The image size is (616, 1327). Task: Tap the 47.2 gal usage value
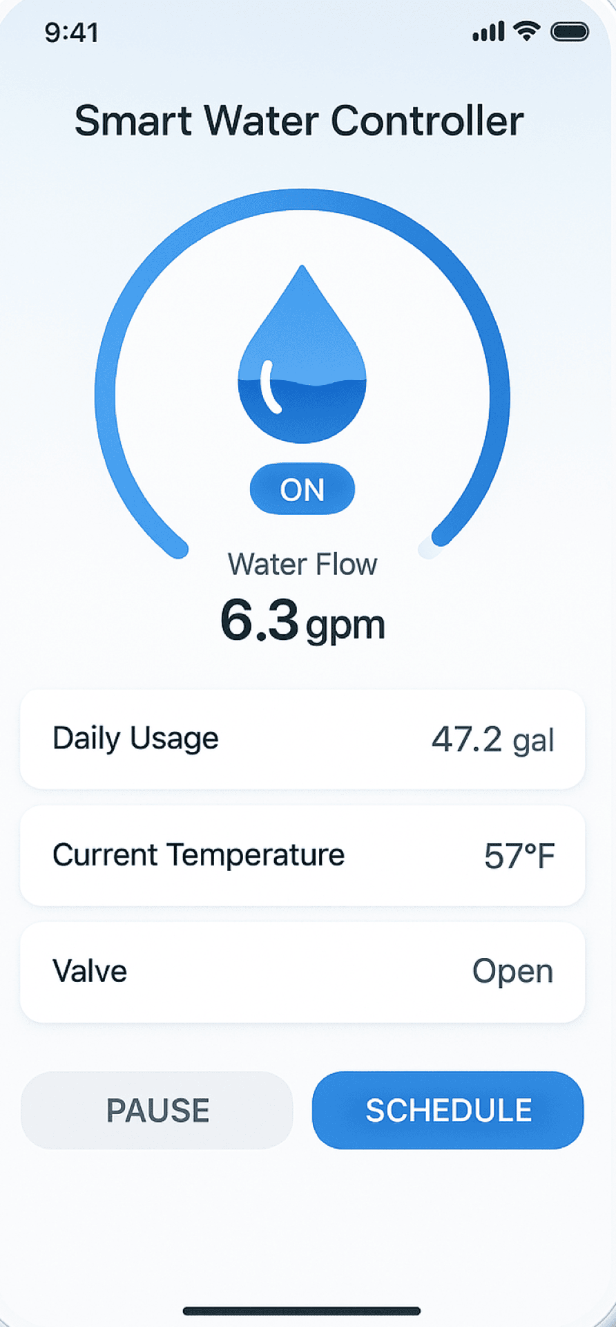pyautogui.click(x=492, y=740)
